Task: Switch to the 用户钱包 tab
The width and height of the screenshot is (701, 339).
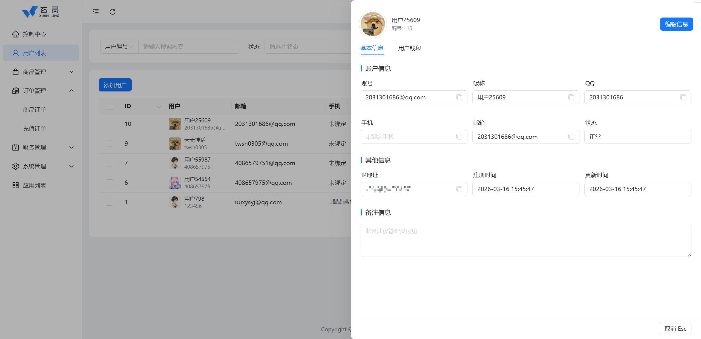Action: (409, 48)
